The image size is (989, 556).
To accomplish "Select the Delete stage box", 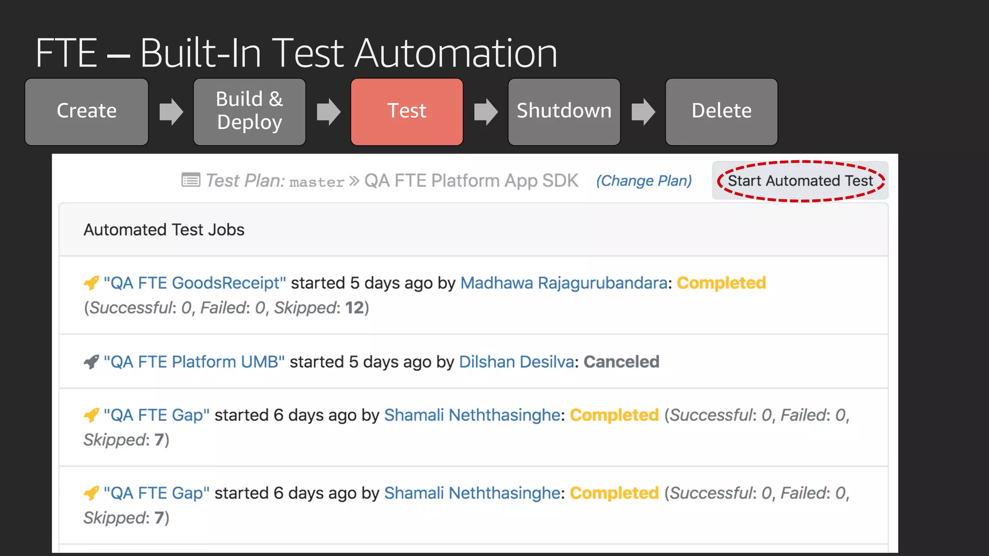I will (x=721, y=112).
